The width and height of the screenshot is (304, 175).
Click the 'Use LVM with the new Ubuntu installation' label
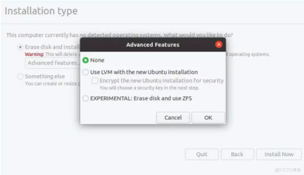[x=144, y=72]
